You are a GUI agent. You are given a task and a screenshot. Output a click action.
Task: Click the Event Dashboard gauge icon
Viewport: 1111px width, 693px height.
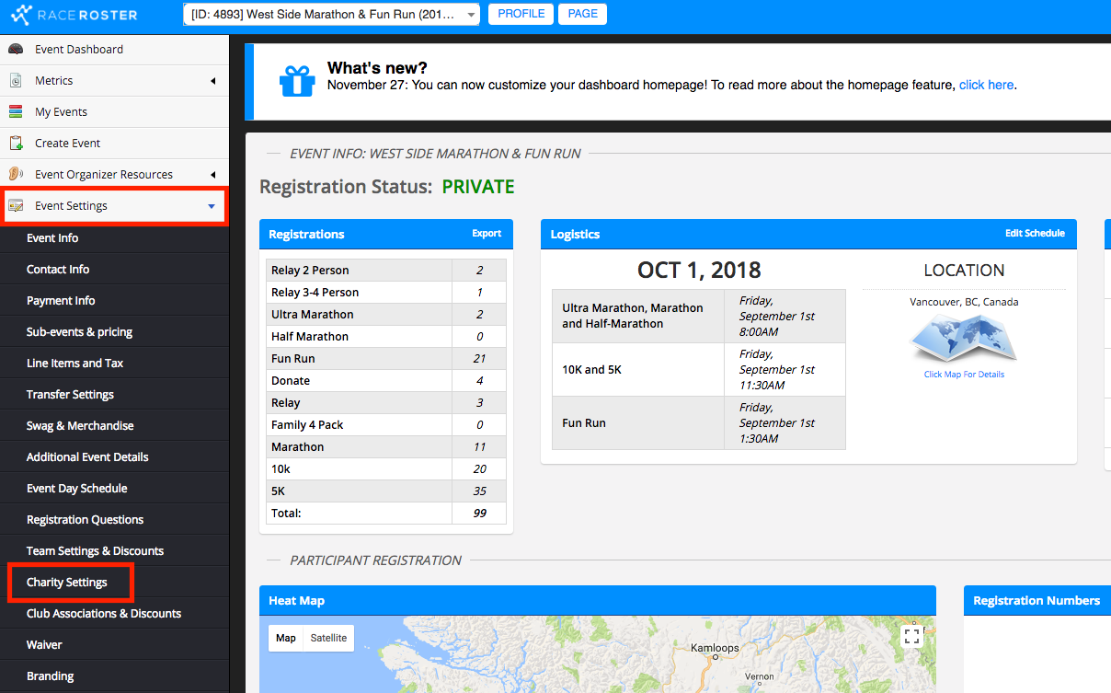click(x=16, y=49)
